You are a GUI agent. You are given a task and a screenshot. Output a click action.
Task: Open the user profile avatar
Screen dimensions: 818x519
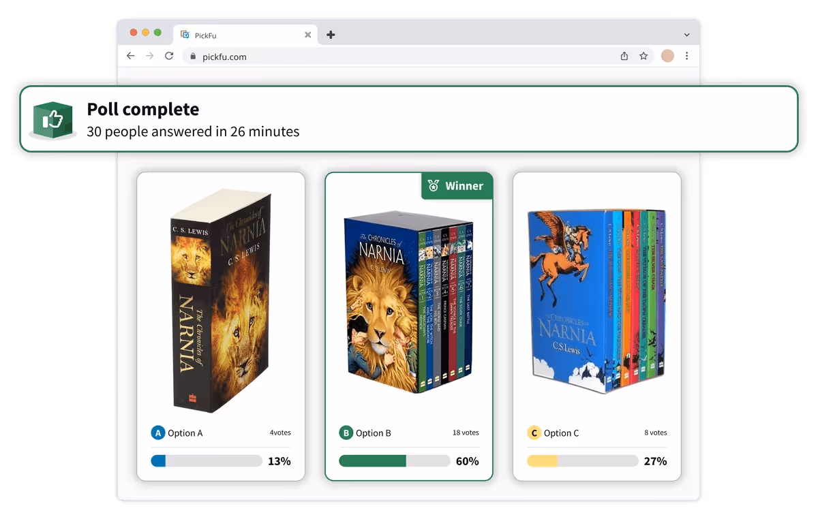coord(667,56)
